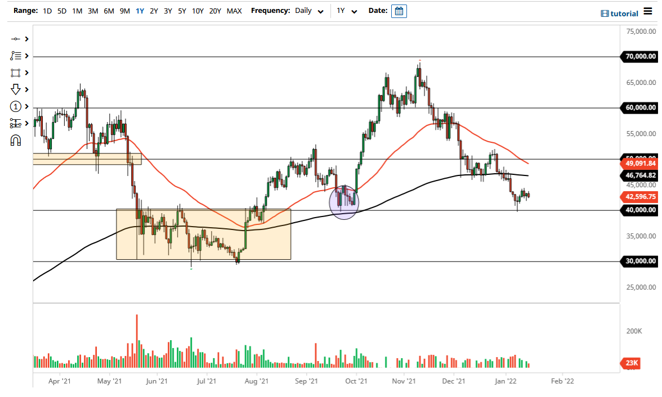Open the Fibonacci annotation tool
Viewport: 662px width, 397px height.
(x=16, y=56)
